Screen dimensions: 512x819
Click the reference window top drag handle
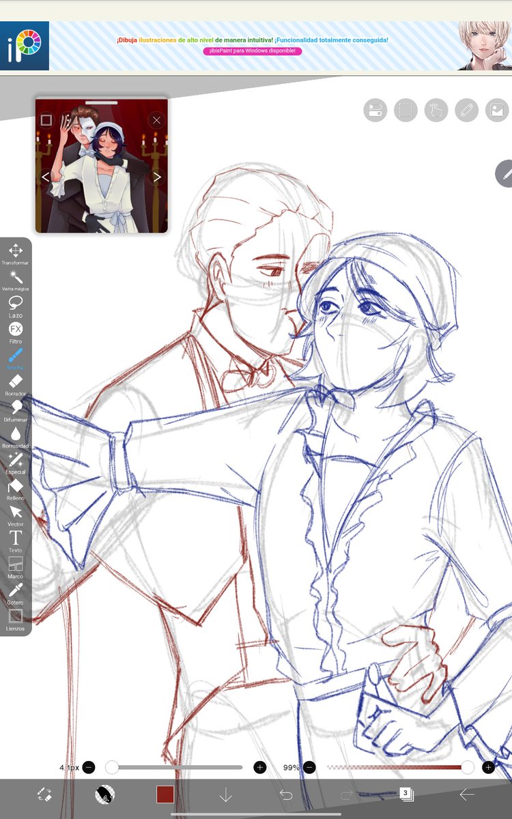[102, 102]
